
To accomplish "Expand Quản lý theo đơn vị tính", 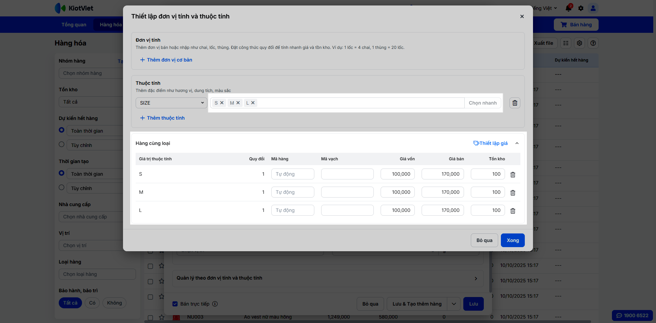I will [476, 278].
